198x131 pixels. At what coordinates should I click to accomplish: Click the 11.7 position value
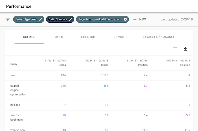(145, 130)
